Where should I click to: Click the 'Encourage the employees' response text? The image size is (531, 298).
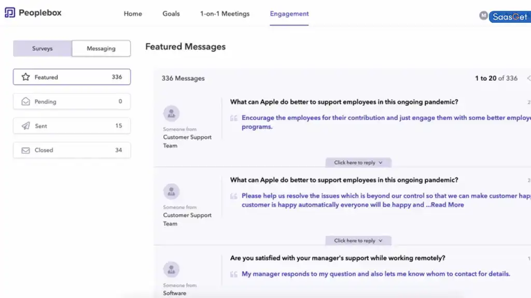pyautogui.click(x=386, y=122)
